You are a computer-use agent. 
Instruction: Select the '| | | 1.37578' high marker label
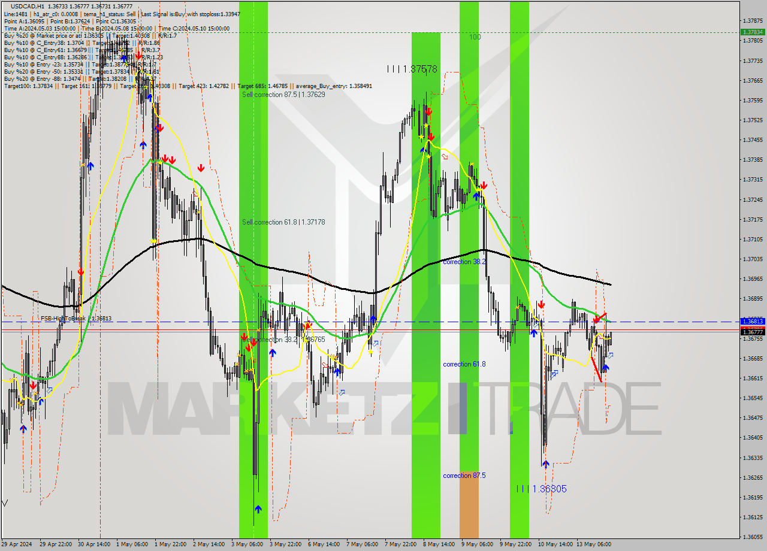[412, 69]
